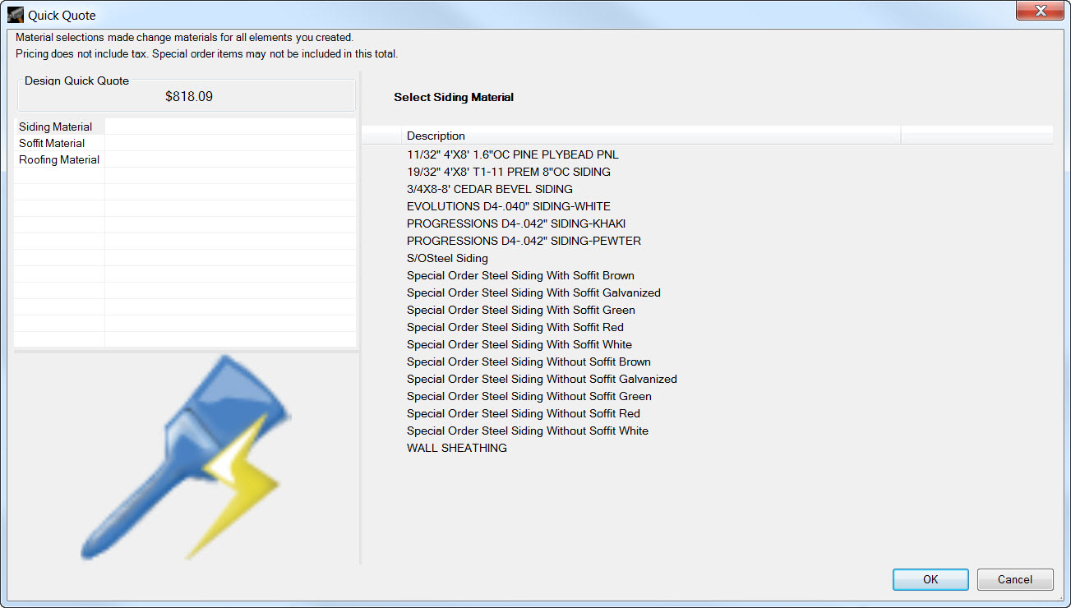Pick Steel Siding With Soffit Green
1071x608 pixels.
pyautogui.click(x=521, y=310)
